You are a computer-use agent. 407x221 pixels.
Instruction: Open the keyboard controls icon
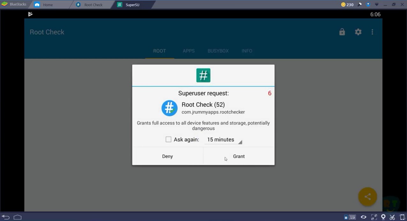[352, 217]
